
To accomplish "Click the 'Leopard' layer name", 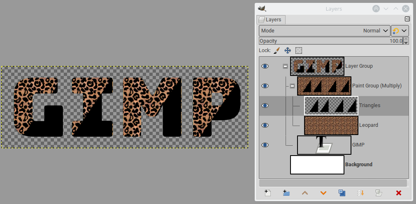I will click(369, 125).
